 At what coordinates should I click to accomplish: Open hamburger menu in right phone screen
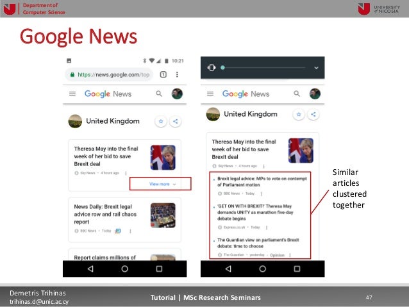(210, 94)
